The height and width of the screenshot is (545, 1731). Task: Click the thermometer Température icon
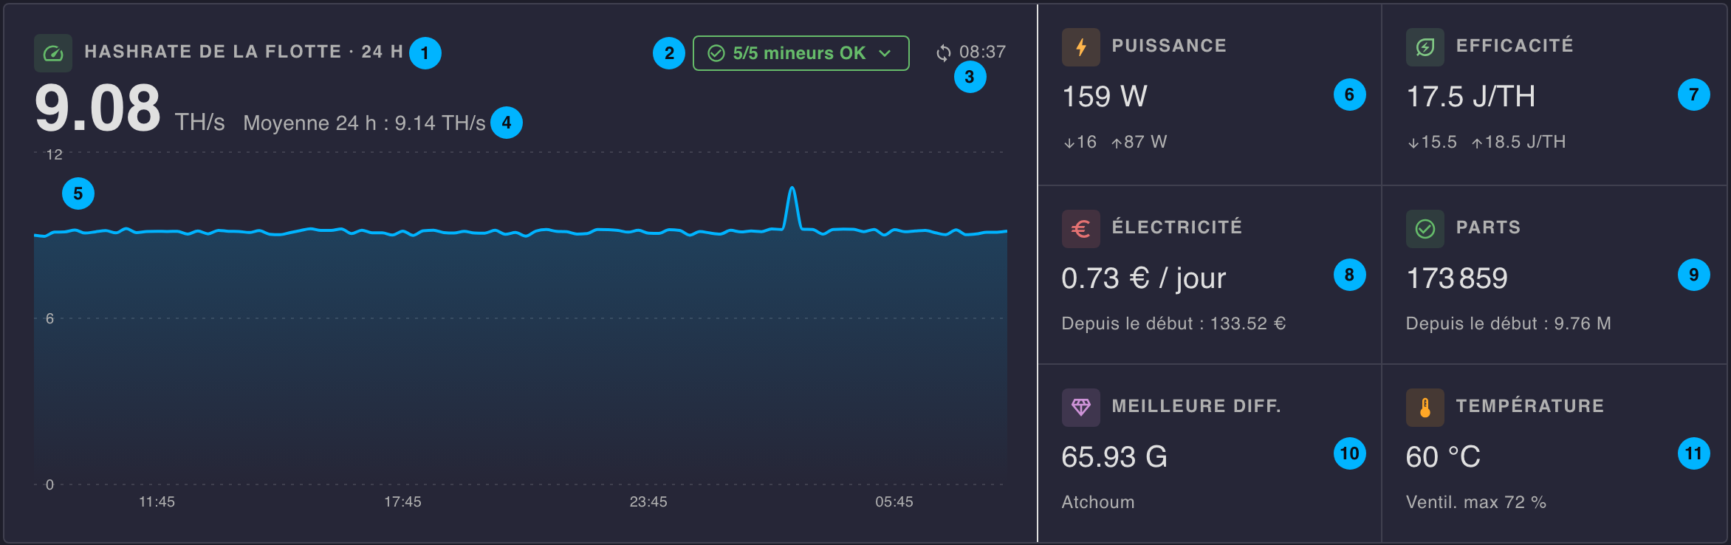click(1425, 408)
